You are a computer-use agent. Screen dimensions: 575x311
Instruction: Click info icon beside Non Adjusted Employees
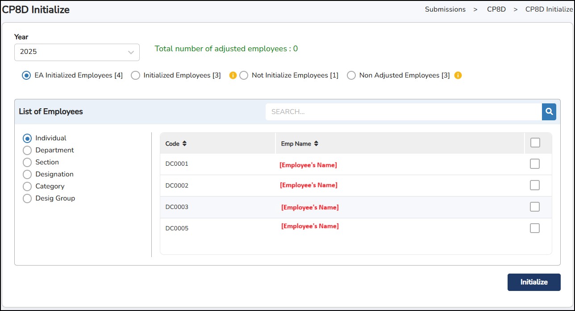(458, 75)
